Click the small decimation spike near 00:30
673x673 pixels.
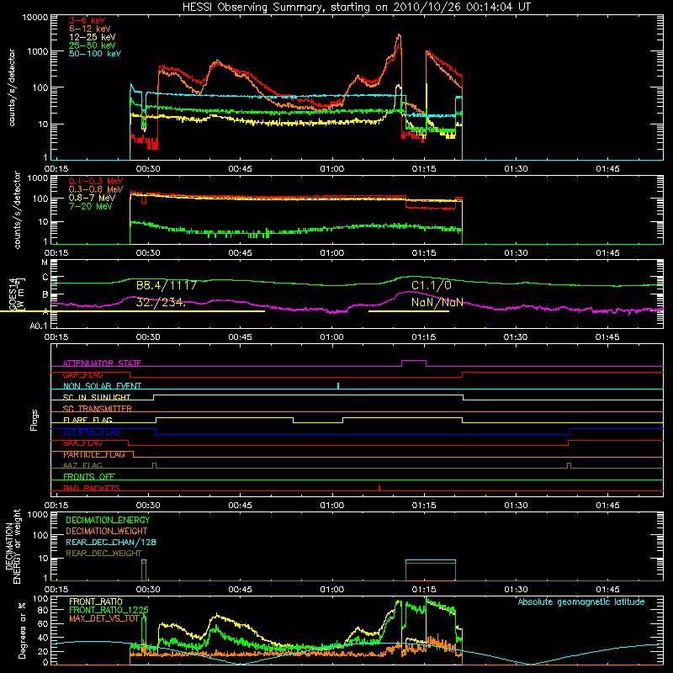tap(144, 570)
